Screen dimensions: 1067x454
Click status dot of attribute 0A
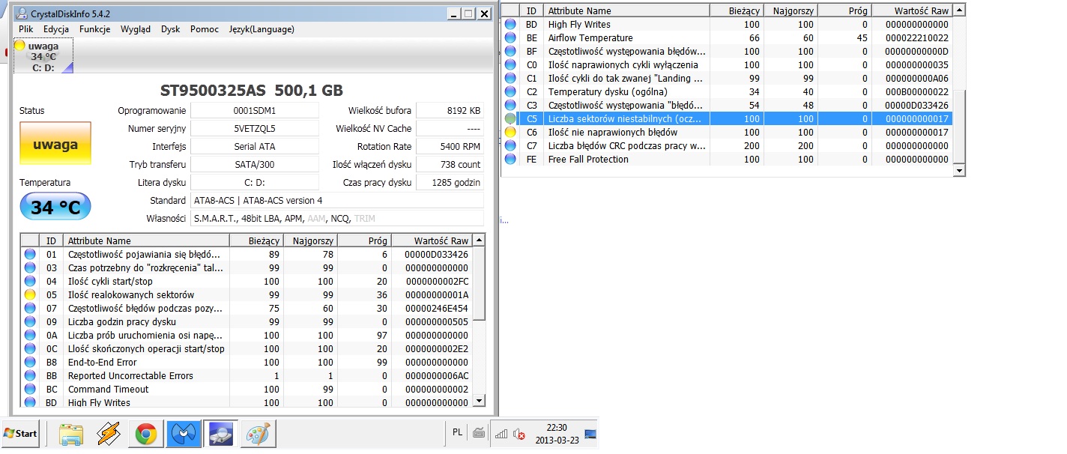(x=30, y=335)
